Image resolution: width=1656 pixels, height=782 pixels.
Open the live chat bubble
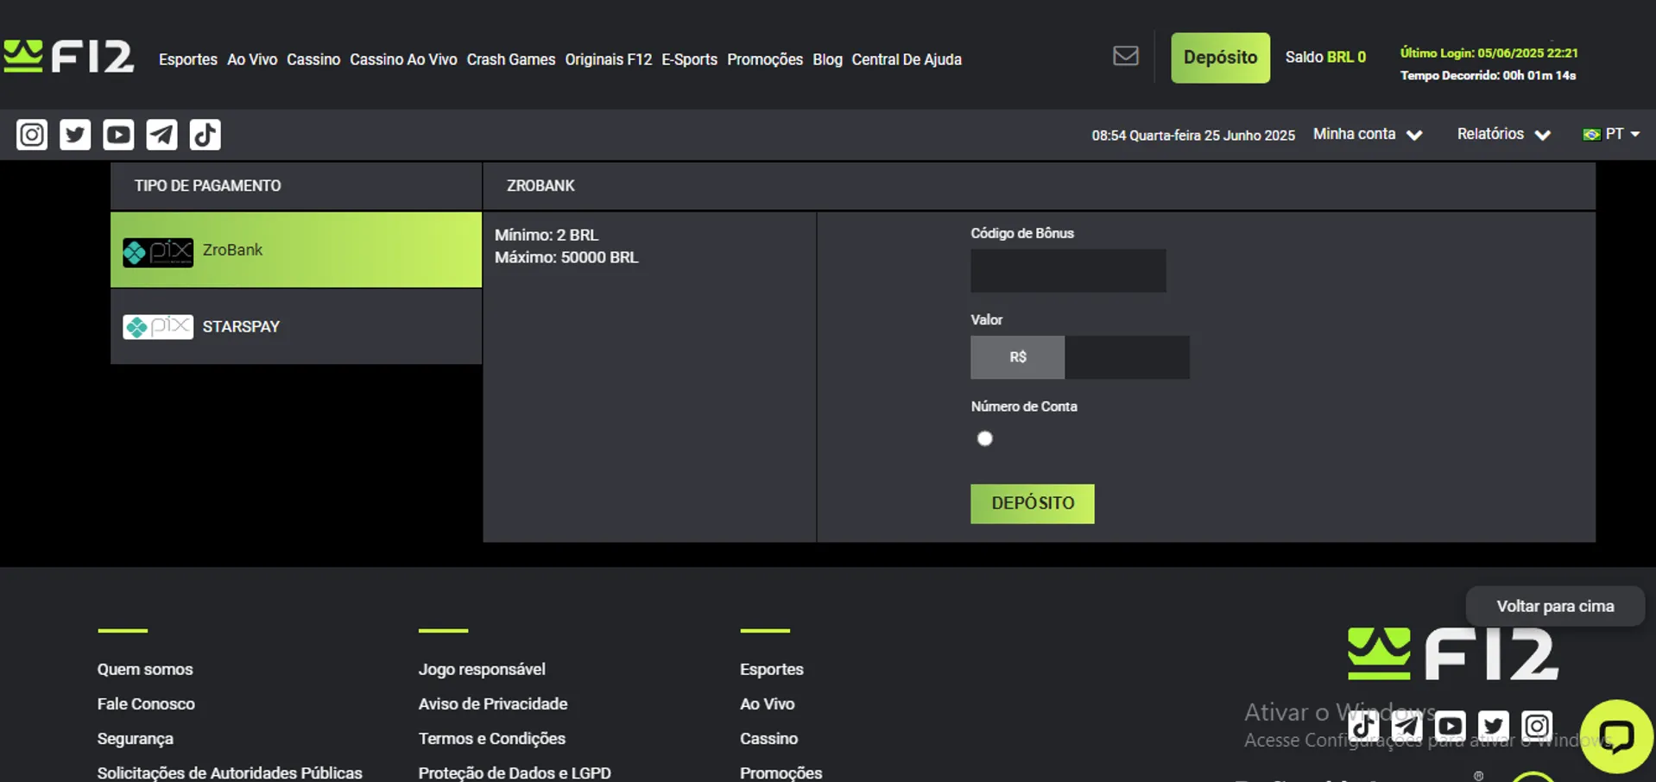[x=1616, y=736]
